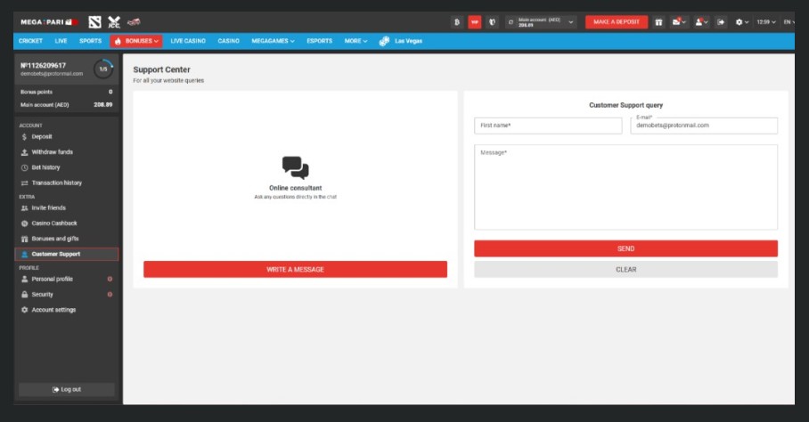Click the profile completion progress ring
809x422 pixels.
[103, 69]
